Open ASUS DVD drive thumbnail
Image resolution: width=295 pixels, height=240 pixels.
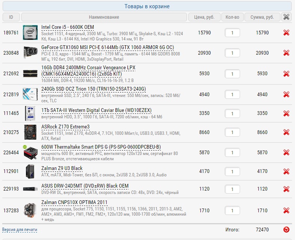30,189
